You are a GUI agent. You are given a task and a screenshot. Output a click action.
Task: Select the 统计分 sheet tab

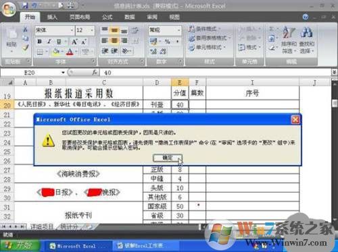click(69, 226)
